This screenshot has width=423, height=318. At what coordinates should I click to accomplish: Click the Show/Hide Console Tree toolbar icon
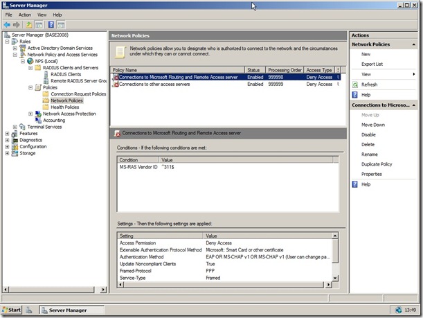(x=39, y=25)
